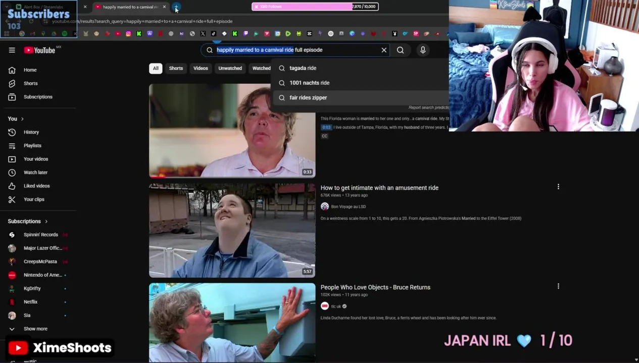Choose the tagada ride suggestion
Viewport: 639px width, 363px height.
pos(361,68)
